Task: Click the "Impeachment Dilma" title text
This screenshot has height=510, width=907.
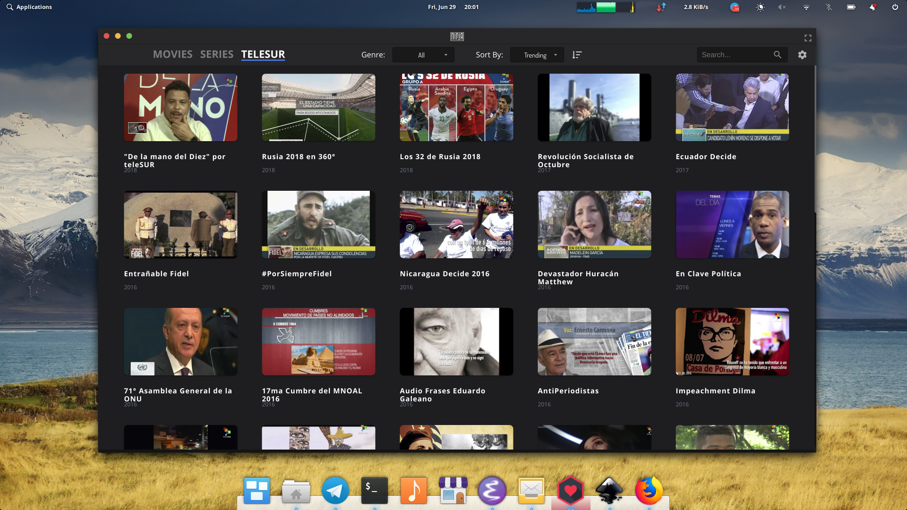Action: point(715,391)
